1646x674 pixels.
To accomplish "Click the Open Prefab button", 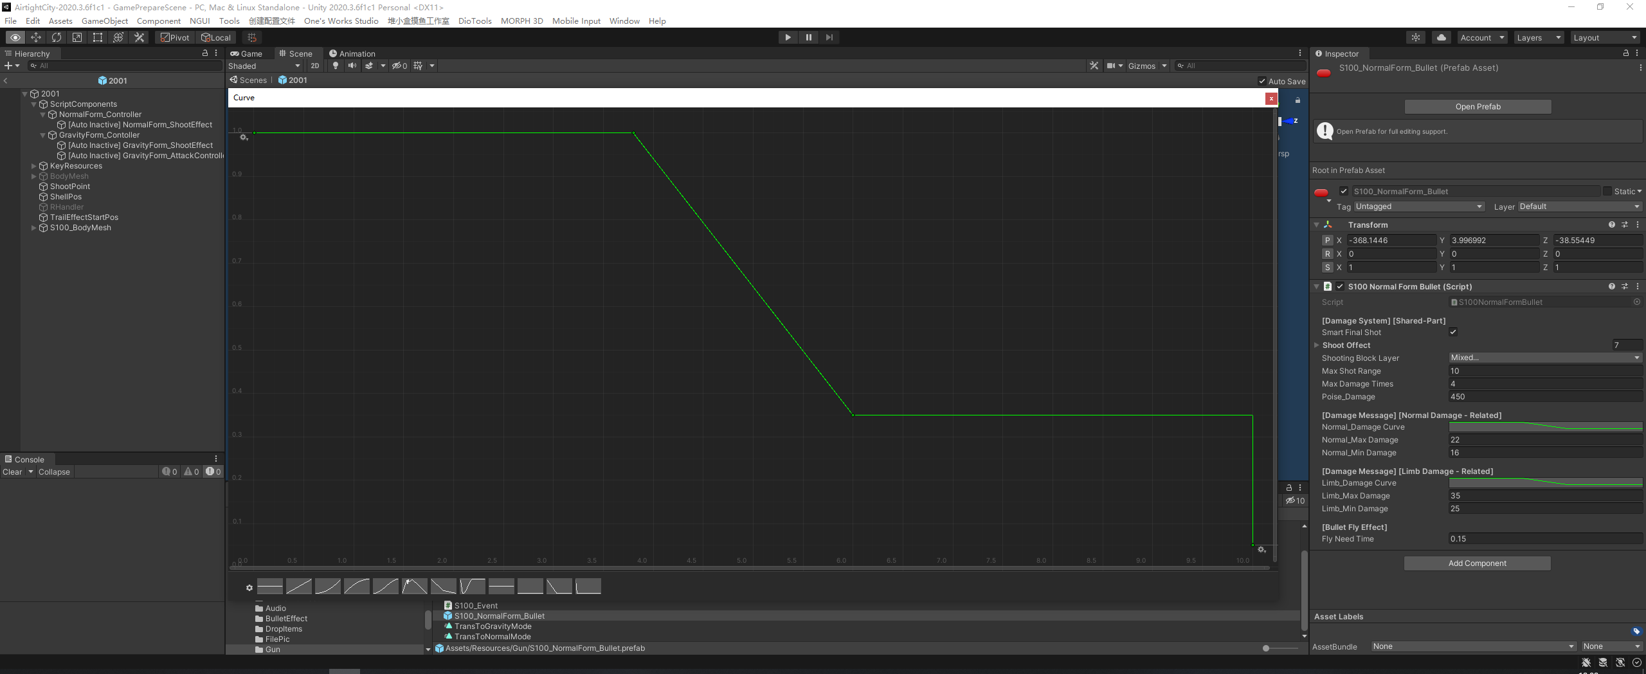I will (x=1478, y=107).
